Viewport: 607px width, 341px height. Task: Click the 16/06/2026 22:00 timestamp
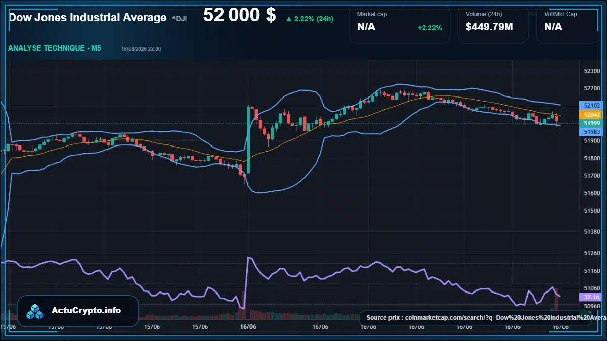(141, 49)
